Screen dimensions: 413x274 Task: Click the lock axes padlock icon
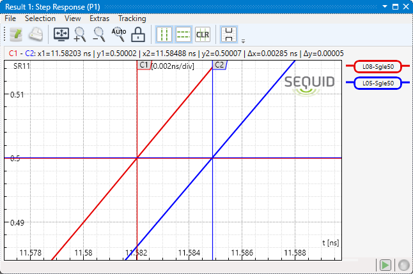point(137,34)
